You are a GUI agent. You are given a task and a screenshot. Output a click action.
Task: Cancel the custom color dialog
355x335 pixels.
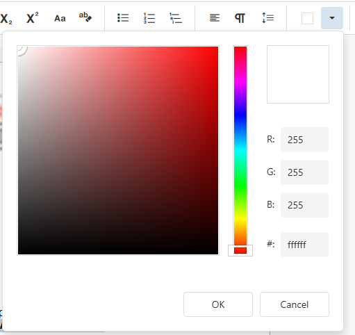pos(295,304)
